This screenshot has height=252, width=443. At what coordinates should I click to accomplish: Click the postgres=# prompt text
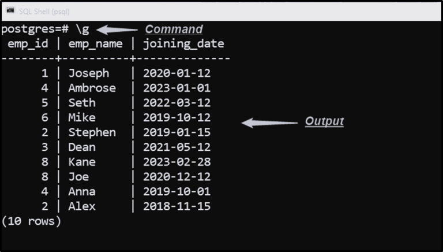coord(35,29)
